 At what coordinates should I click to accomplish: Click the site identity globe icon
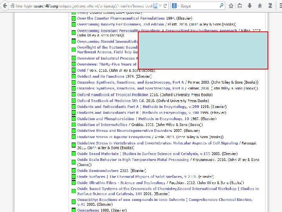[x=13, y=6]
